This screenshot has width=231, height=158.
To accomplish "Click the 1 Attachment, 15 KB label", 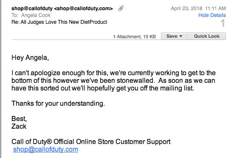I will pos(134,37).
